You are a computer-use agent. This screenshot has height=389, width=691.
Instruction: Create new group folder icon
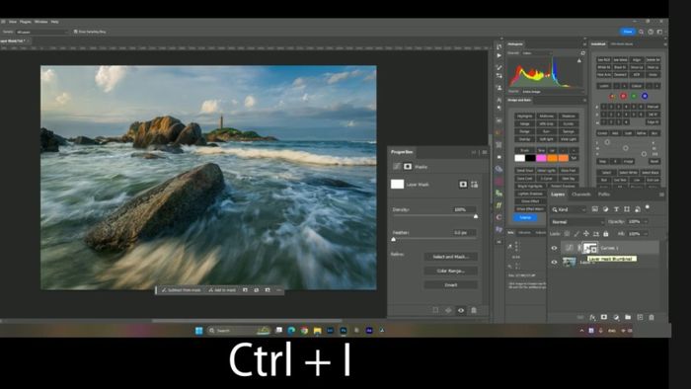[628, 317]
